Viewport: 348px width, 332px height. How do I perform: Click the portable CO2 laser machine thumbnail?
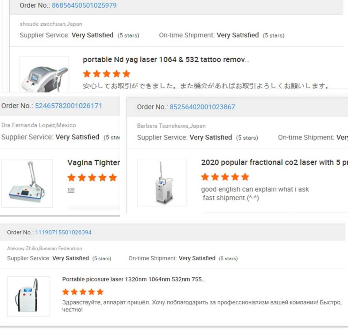click(x=27, y=183)
